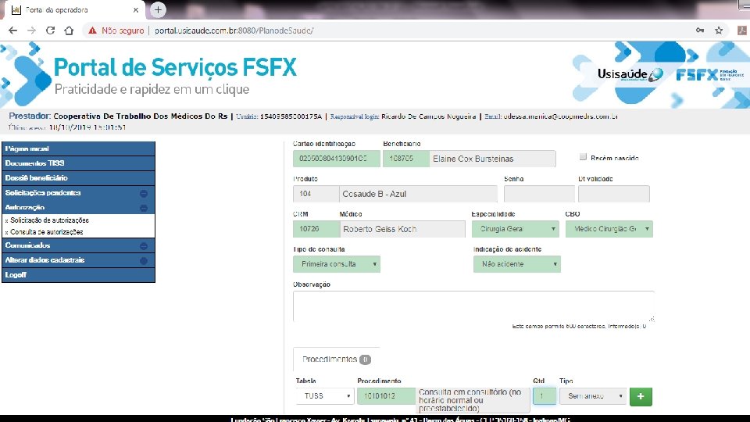750x422 pixels.
Task: Open the Tipo Sem anexo dropdown
Action: pos(593,396)
